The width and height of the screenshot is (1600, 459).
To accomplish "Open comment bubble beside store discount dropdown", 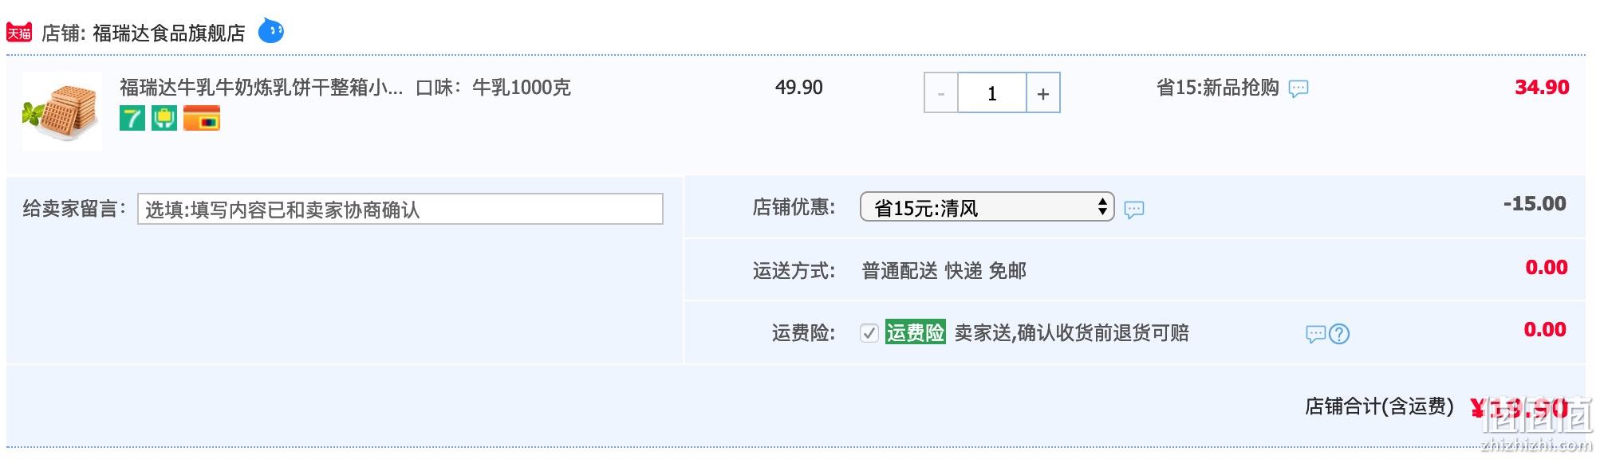I will (x=1134, y=210).
